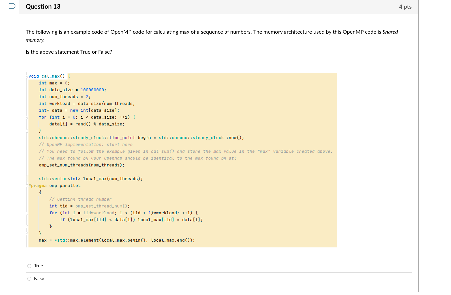The image size is (451, 295).
Task: Click the fold icon beside the inner for loop
Action: click(27, 213)
